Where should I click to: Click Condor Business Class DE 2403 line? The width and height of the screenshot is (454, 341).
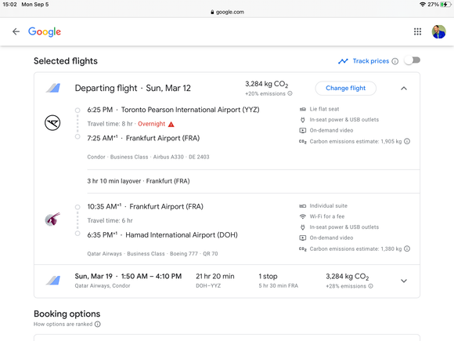point(148,157)
